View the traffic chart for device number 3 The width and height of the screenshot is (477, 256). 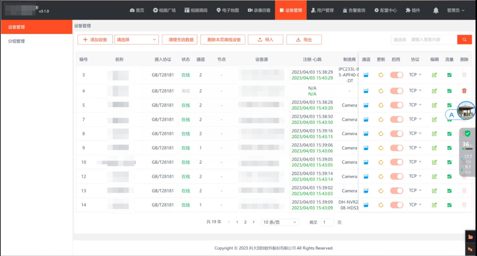pos(449,75)
